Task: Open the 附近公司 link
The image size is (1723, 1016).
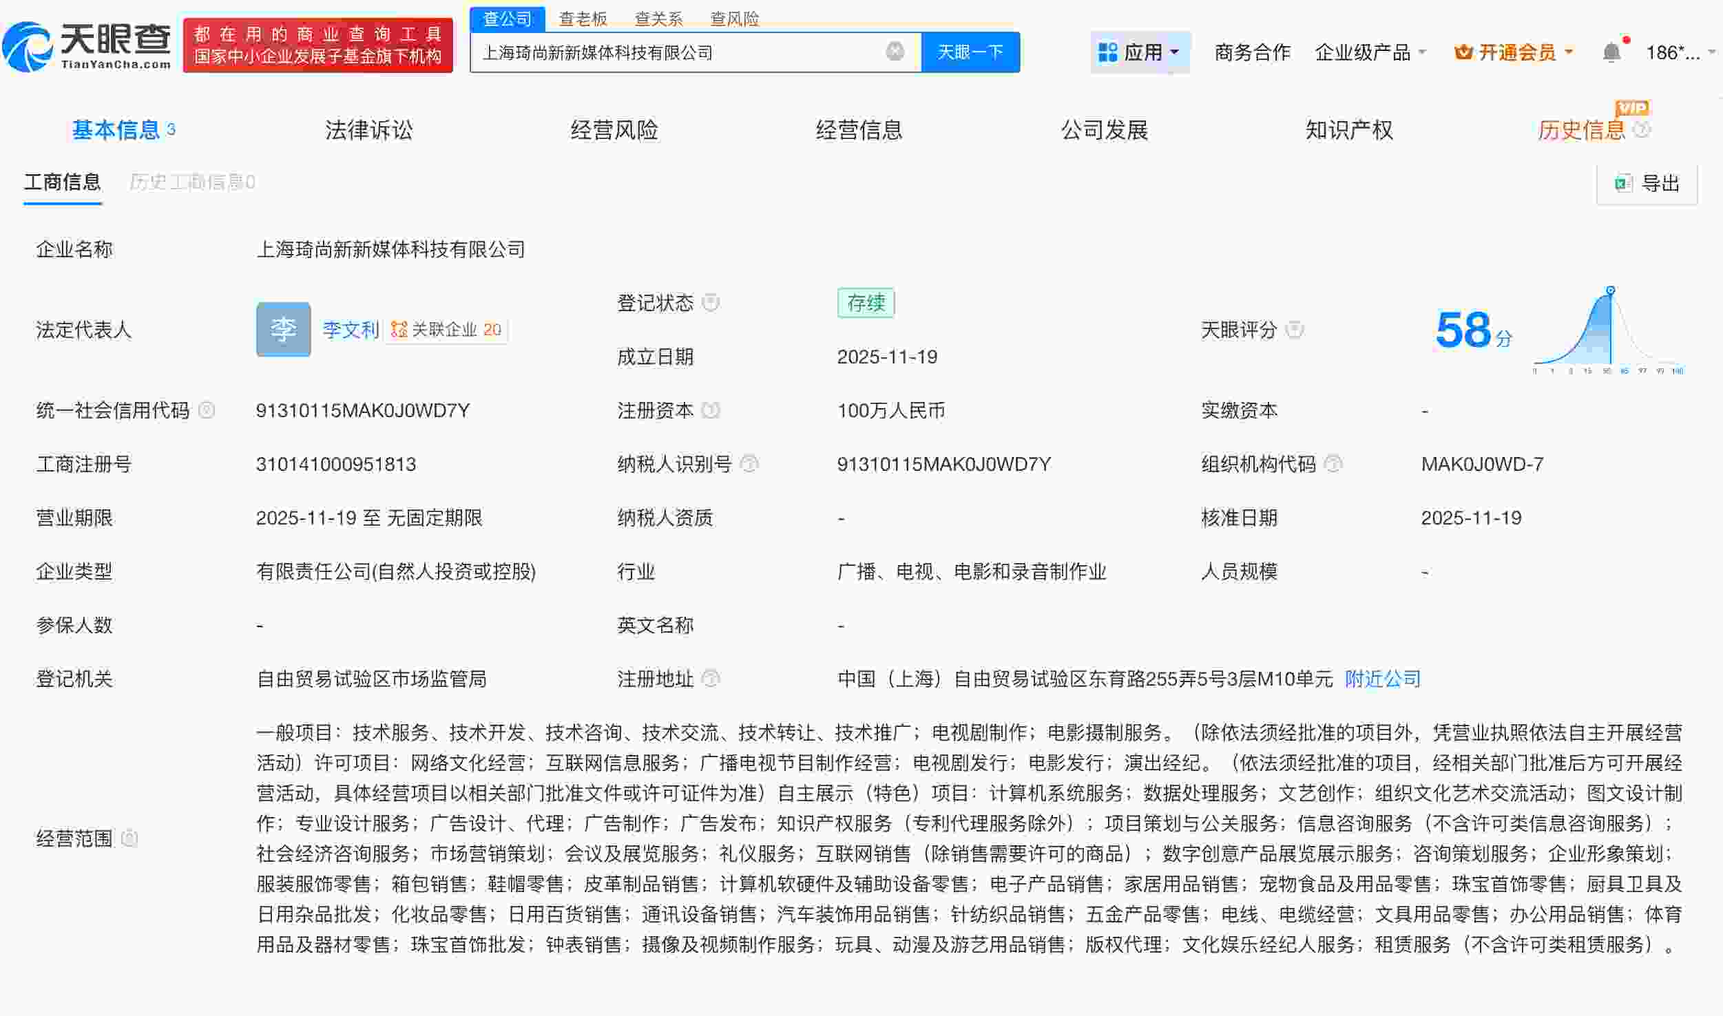Action: [x=1381, y=679]
